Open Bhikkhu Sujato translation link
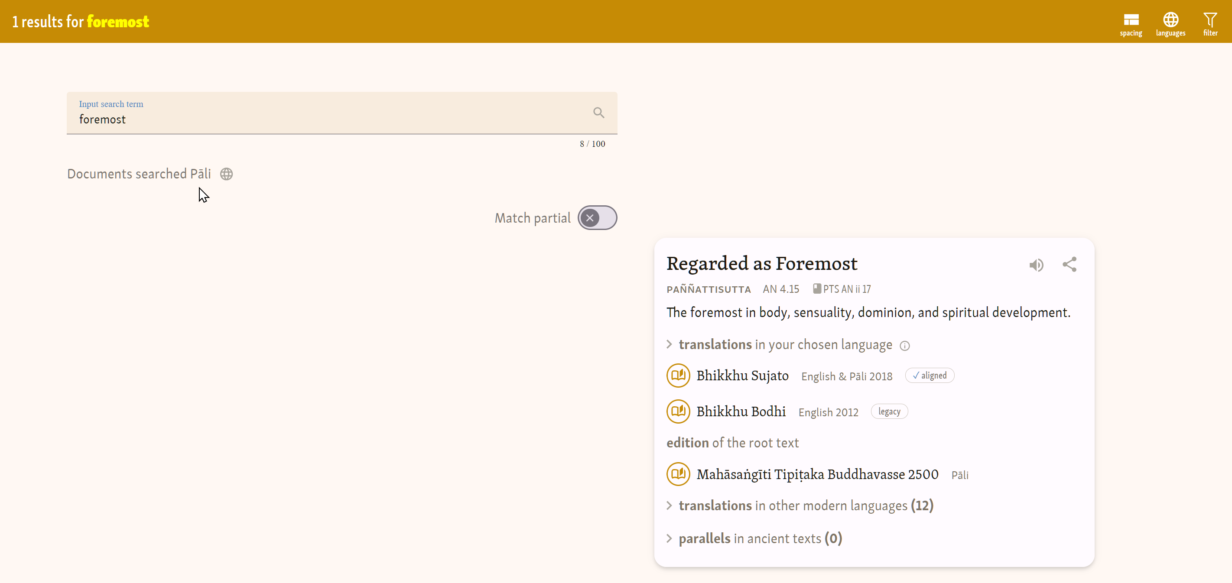Screen dimensions: 1232x583 point(742,376)
